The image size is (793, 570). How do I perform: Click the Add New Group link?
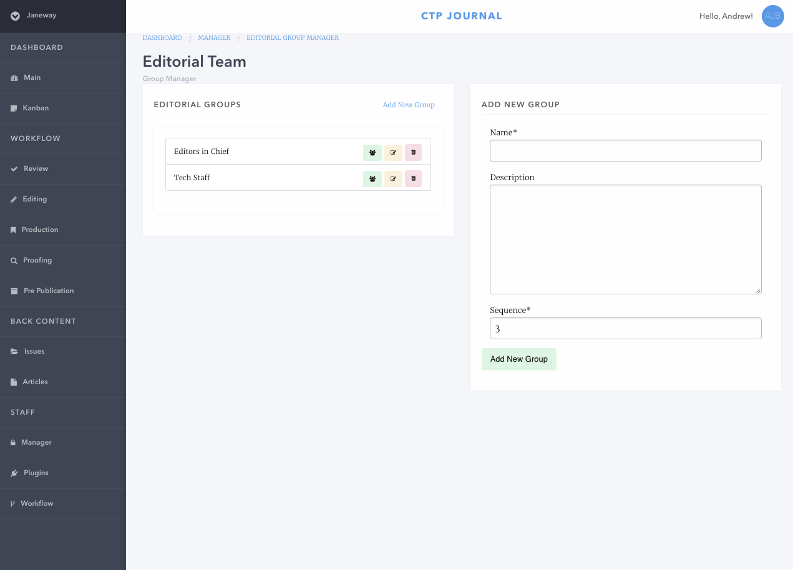point(408,105)
